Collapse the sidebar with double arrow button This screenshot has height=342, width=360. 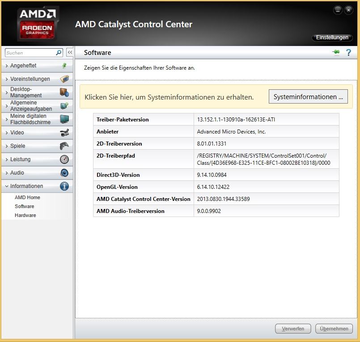(x=70, y=53)
